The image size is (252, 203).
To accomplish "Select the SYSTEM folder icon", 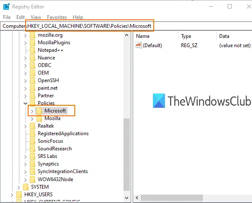I will (26, 187).
